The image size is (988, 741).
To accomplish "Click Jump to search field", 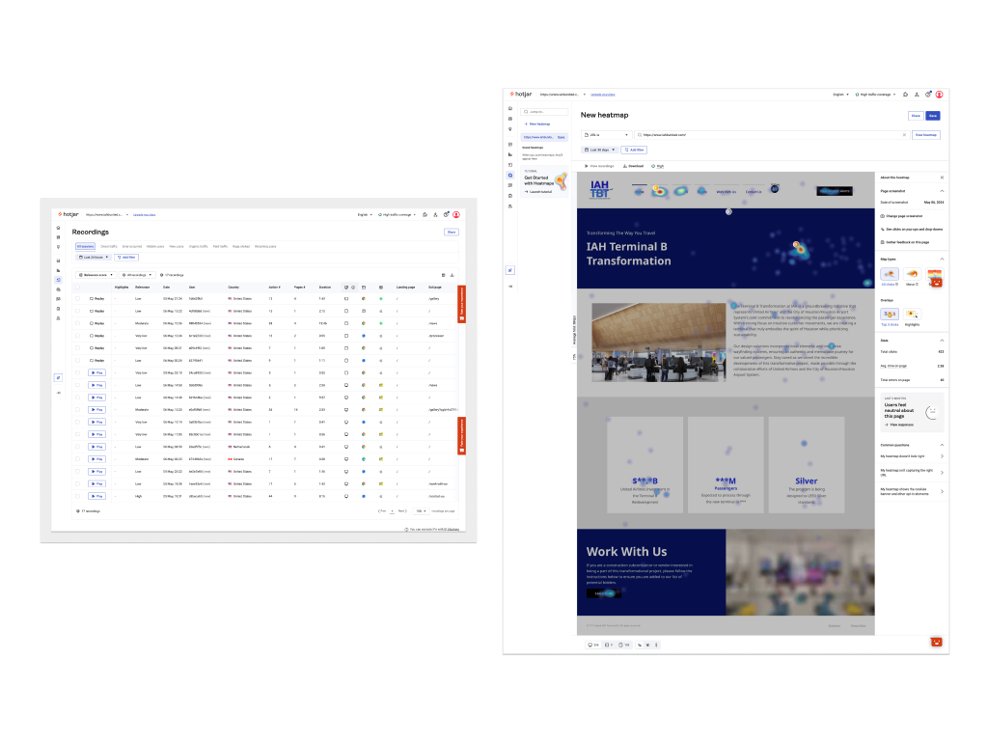I will [544, 112].
